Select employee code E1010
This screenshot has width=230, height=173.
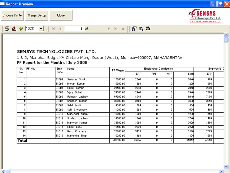tap(60, 114)
